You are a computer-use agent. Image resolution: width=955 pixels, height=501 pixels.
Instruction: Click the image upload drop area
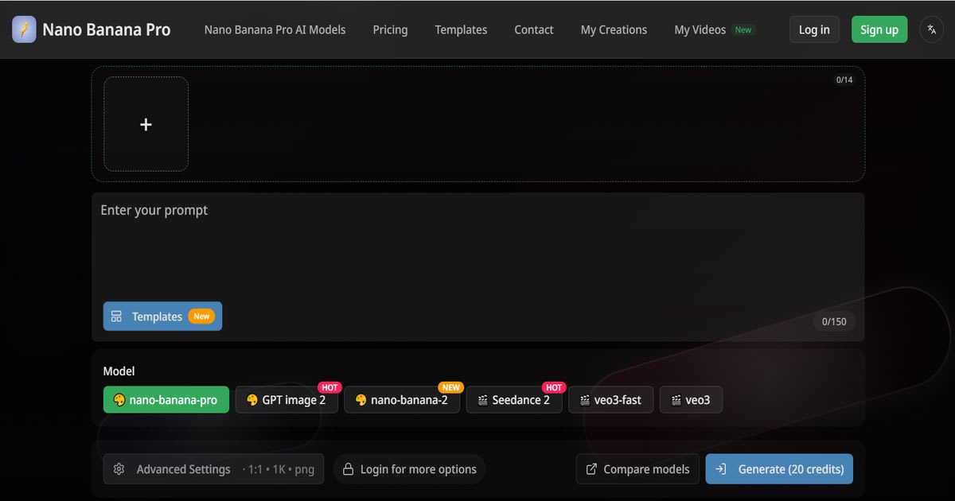[477, 124]
